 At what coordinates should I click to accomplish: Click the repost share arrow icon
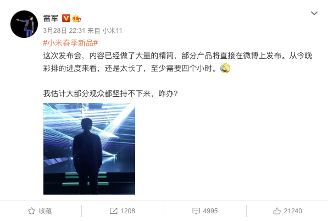click(x=114, y=211)
